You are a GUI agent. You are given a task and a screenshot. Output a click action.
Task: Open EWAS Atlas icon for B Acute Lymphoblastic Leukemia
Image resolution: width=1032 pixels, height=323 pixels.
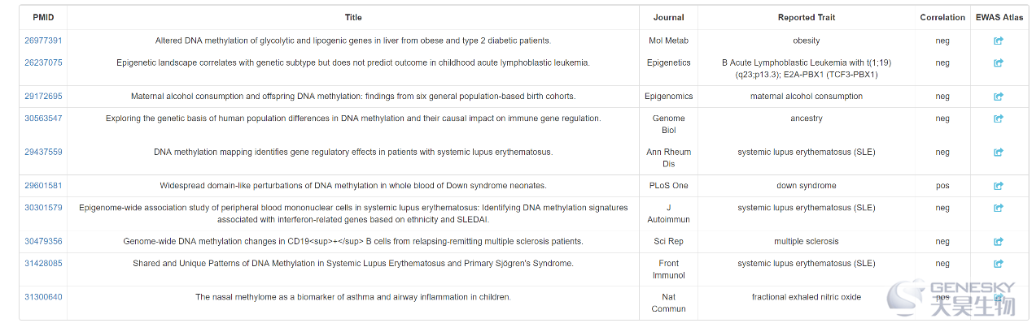pos(999,62)
